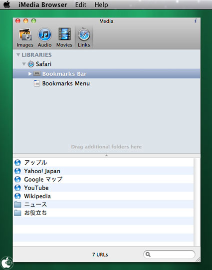Open the Images media tab

[25, 38]
